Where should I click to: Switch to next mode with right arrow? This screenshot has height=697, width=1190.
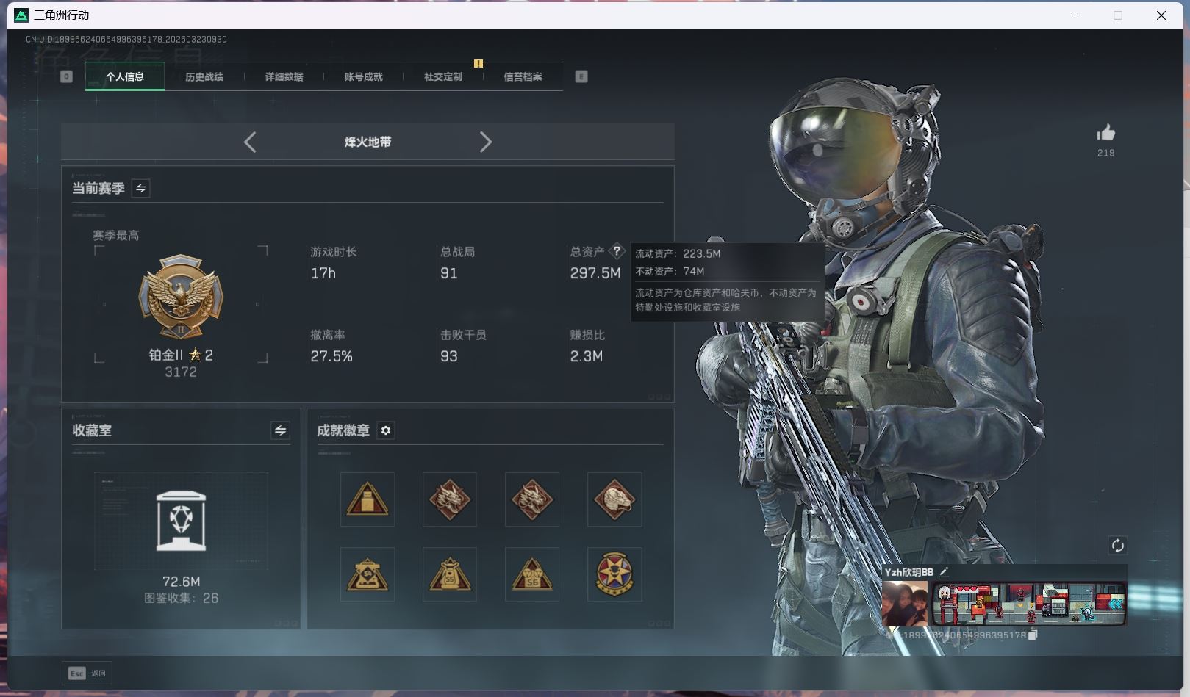[485, 142]
